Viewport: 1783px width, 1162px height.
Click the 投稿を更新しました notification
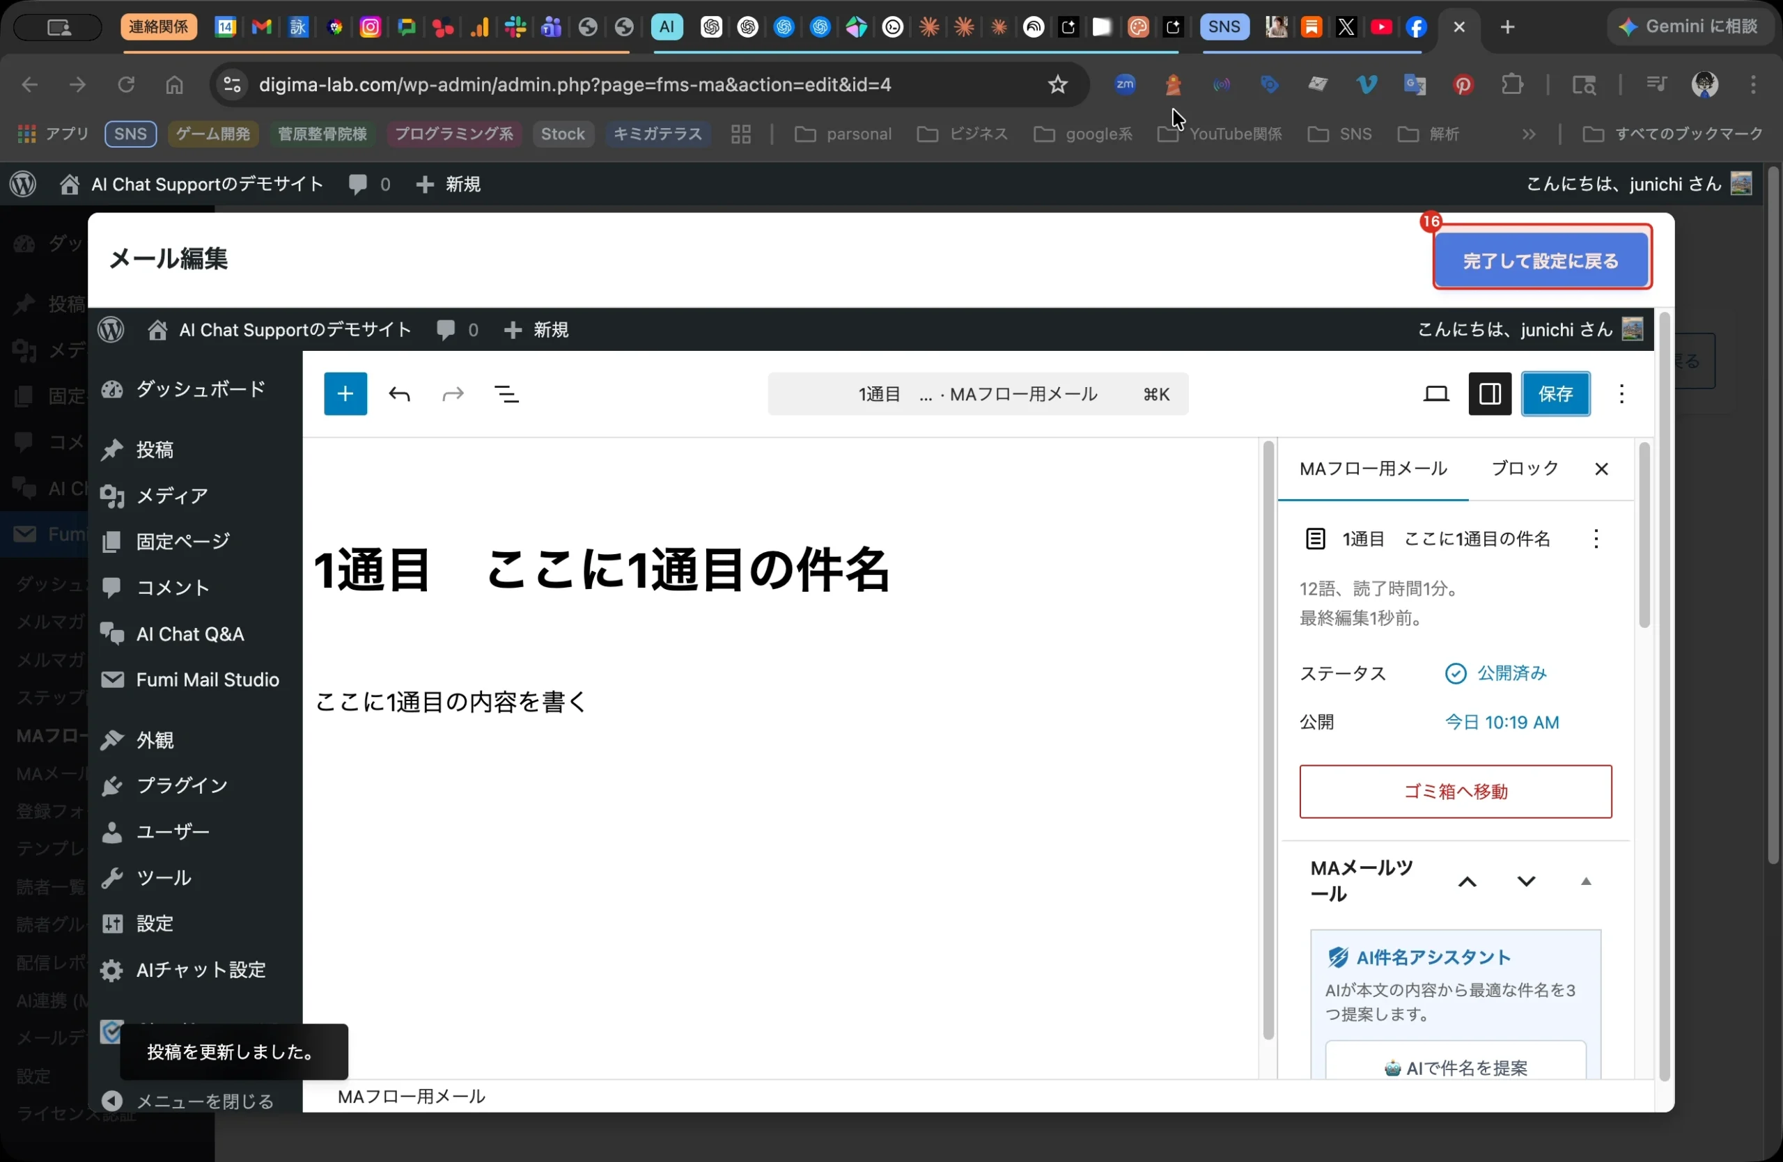(234, 1051)
